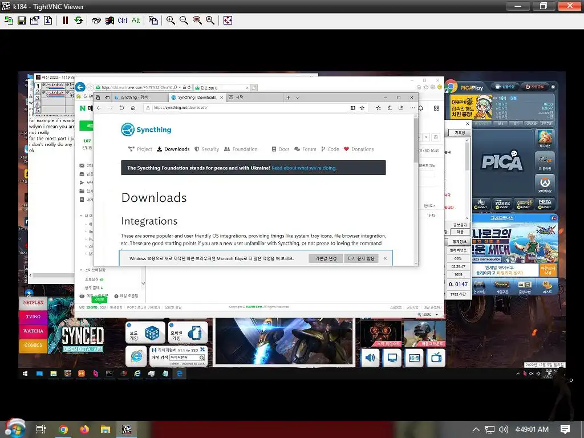Click the zoom out magnifier icon
Image resolution: width=584 pixels, height=438 pixels.
tap(184, 20)
